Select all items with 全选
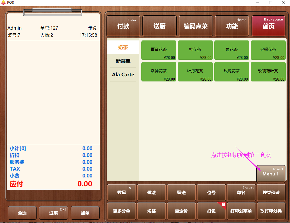The image size is (290, 223). click(22, 213)
